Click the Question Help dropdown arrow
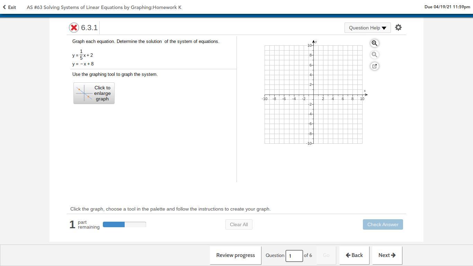473x266 pixels. click(384, 28)
